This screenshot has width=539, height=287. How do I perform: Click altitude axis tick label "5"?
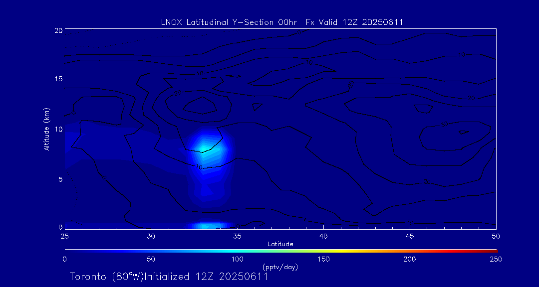(60, 179)
